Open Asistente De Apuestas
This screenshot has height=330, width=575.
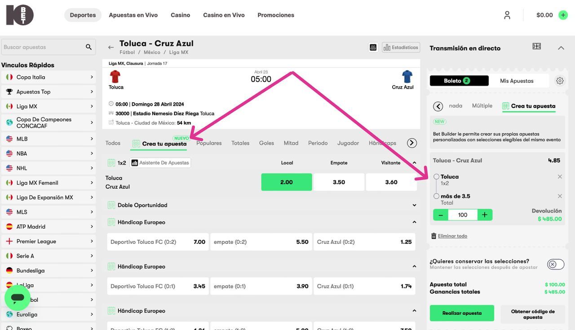click(160, 163)
